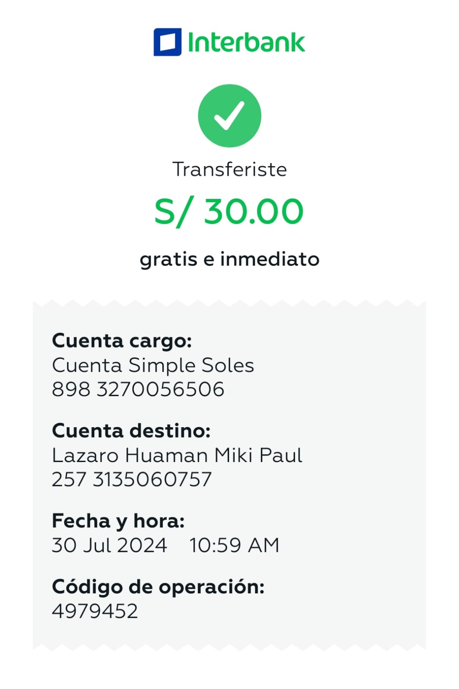459x689 pixels.
Task: Click the date 30 Jul 2024
Action: pyautogui.click(x=109, y=545)
